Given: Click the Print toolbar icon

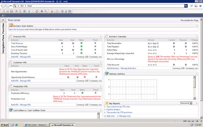Looking at the screenshot, I should point(16,12).
